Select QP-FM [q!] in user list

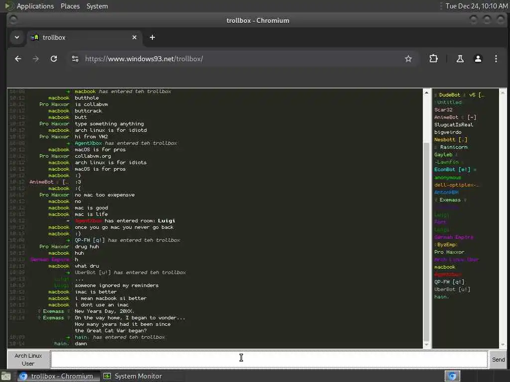[449, 282]
